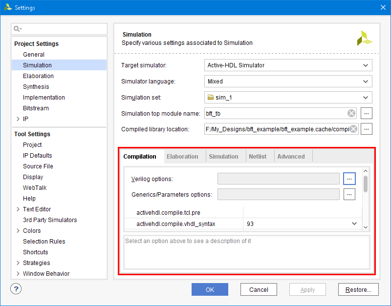Viewport: 391px width, 306px height.
Task: Clear the compiled library location field
Action: tap(352, 129)
